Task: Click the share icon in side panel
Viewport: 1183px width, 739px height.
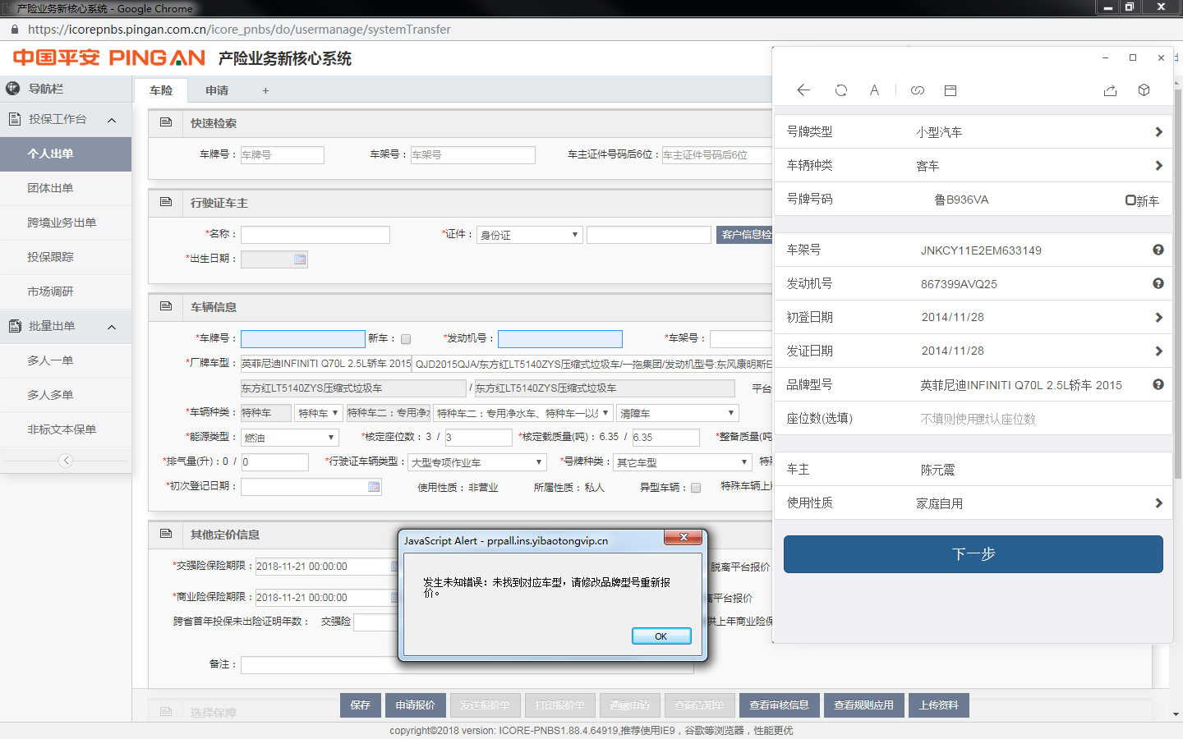Action: tap(1110, 90)
